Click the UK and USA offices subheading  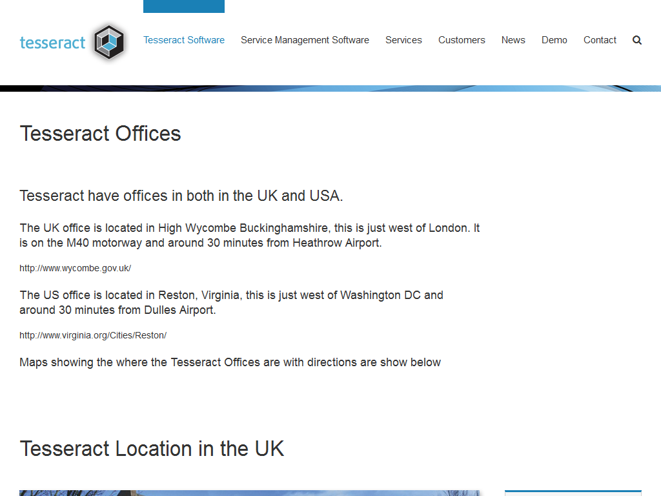click(181, 196)
